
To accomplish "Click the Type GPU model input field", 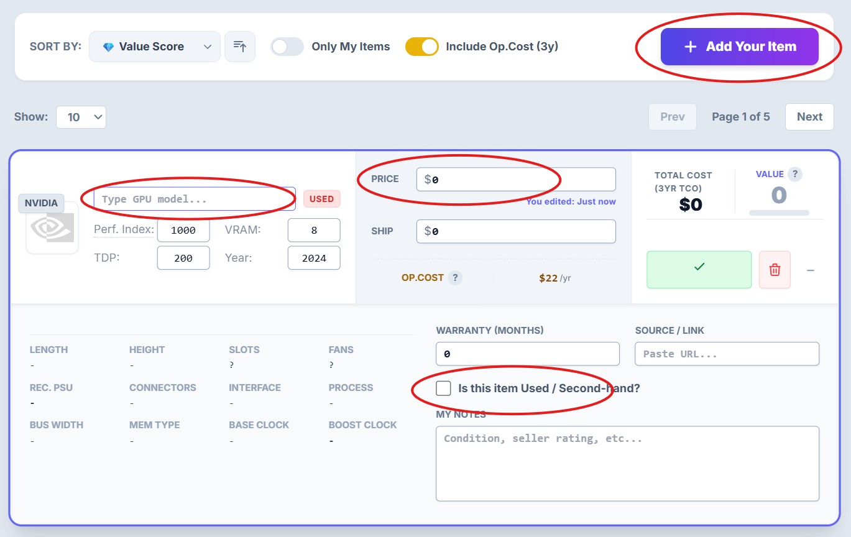I will (193, 198).
